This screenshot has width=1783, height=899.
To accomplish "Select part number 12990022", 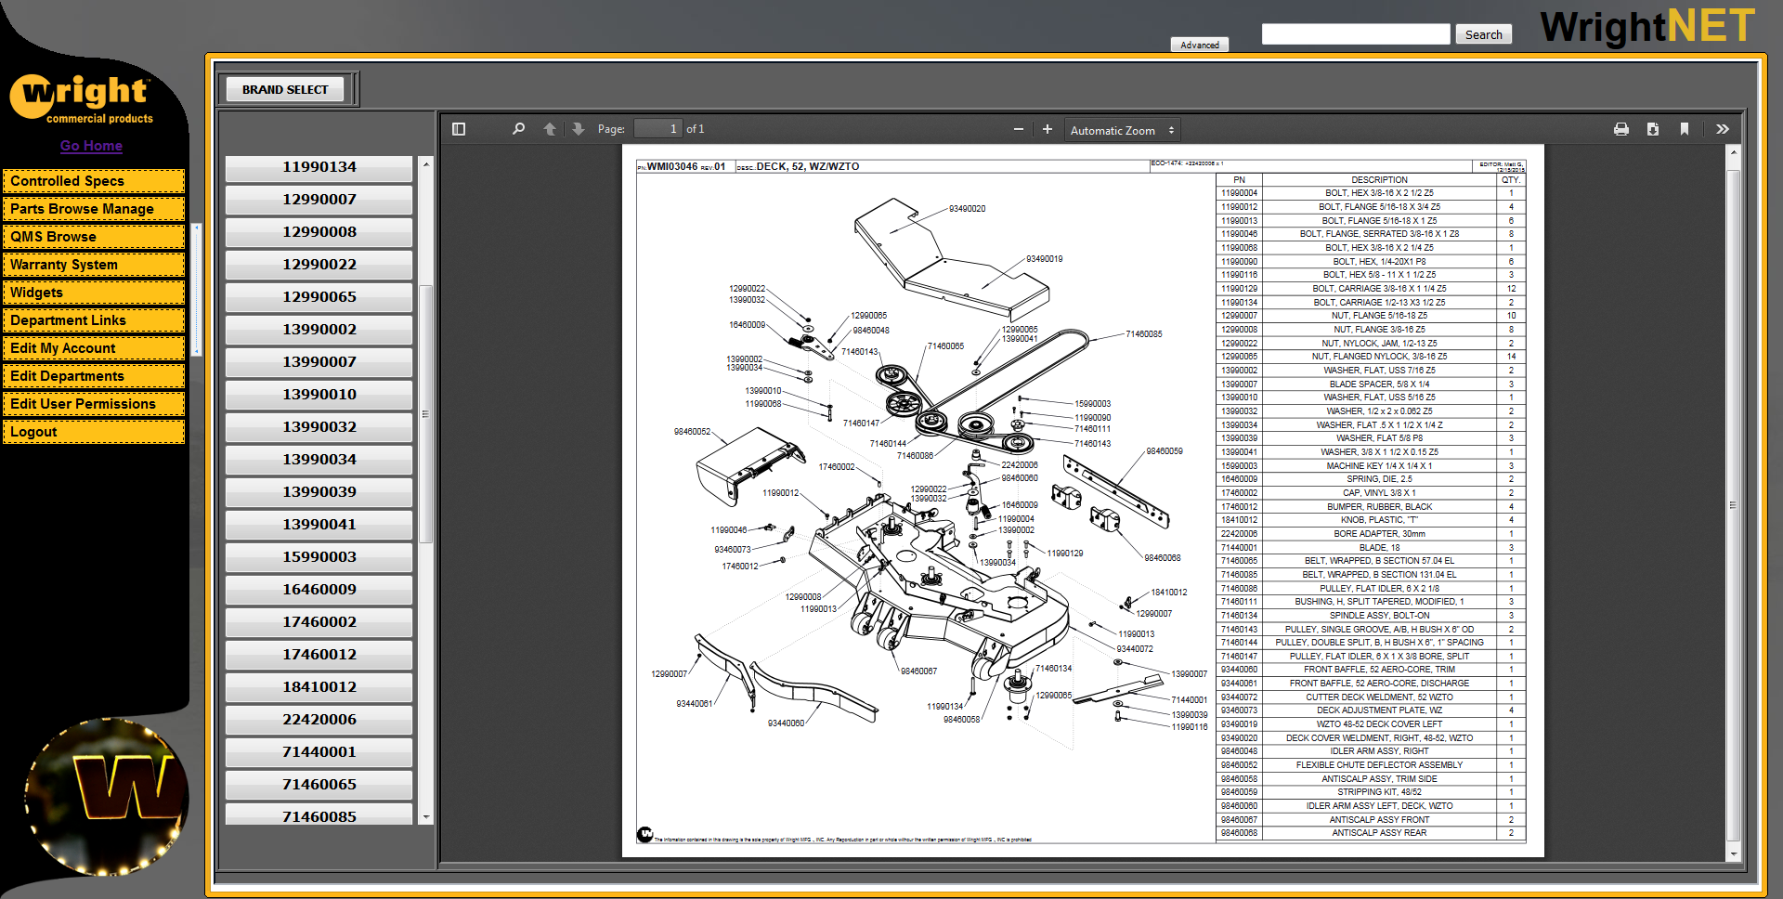I will tap(319, 265).
